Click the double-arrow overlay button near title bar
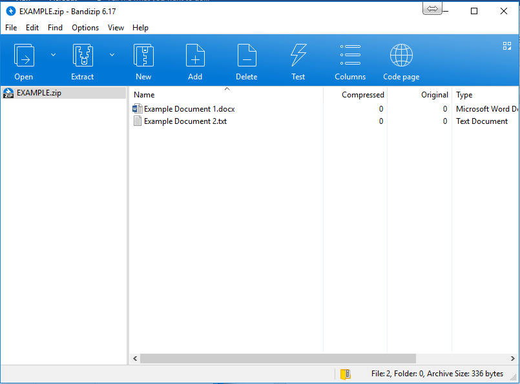This screenshot has width=520, height=384. [x=432, y=9]
